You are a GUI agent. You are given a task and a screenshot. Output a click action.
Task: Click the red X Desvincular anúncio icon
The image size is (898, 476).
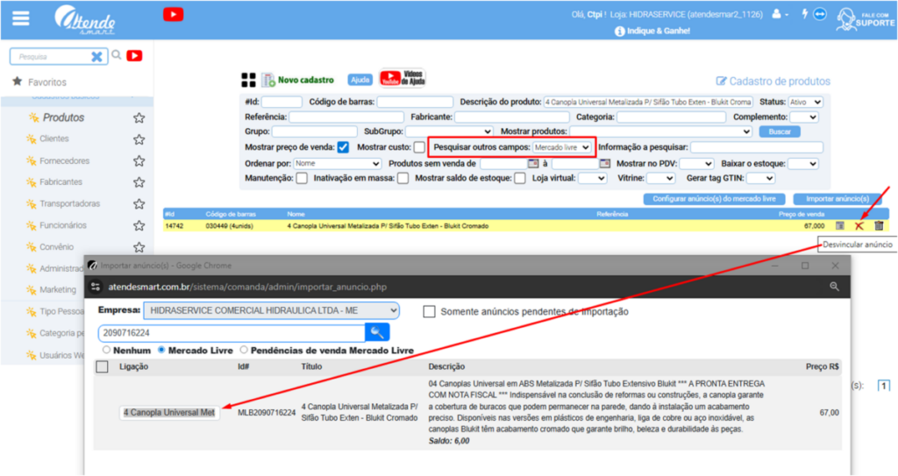click(x=859, y=225)
